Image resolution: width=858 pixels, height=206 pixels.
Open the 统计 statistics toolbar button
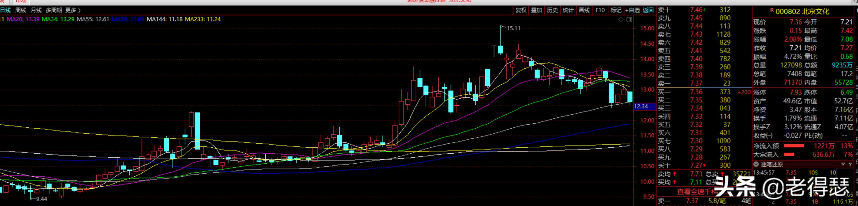coord(568,10)
